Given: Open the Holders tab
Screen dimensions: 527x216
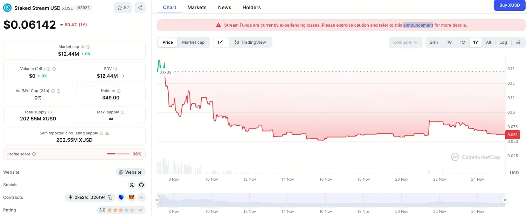Looking at the screenshot, I should click(251, 7).
